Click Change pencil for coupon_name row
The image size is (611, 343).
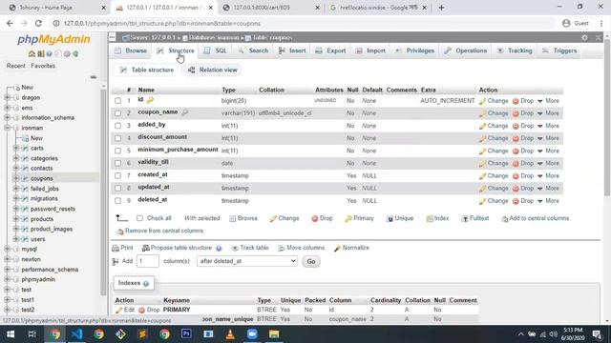(x=482, y=113)
